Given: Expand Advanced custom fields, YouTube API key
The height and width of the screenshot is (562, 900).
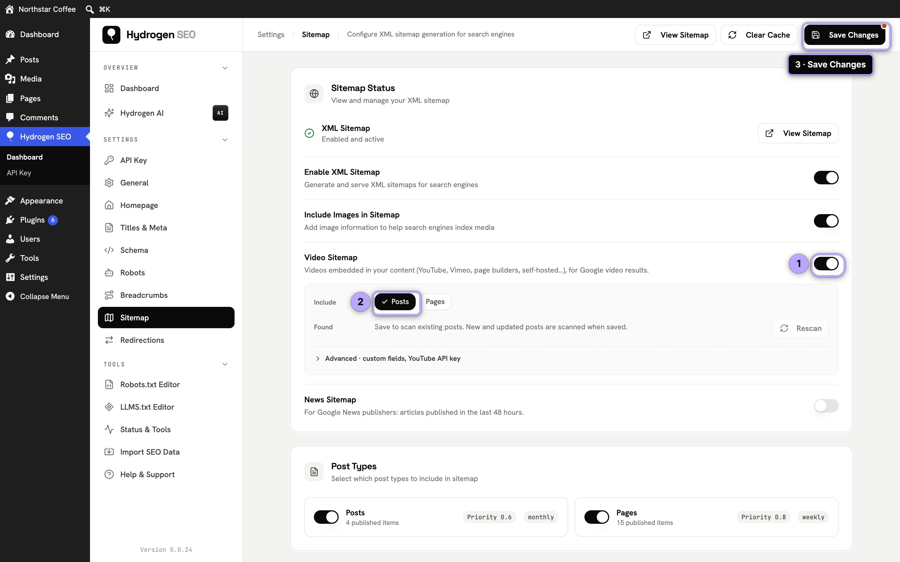Looking at the screenshot, I should pos(388,358).
